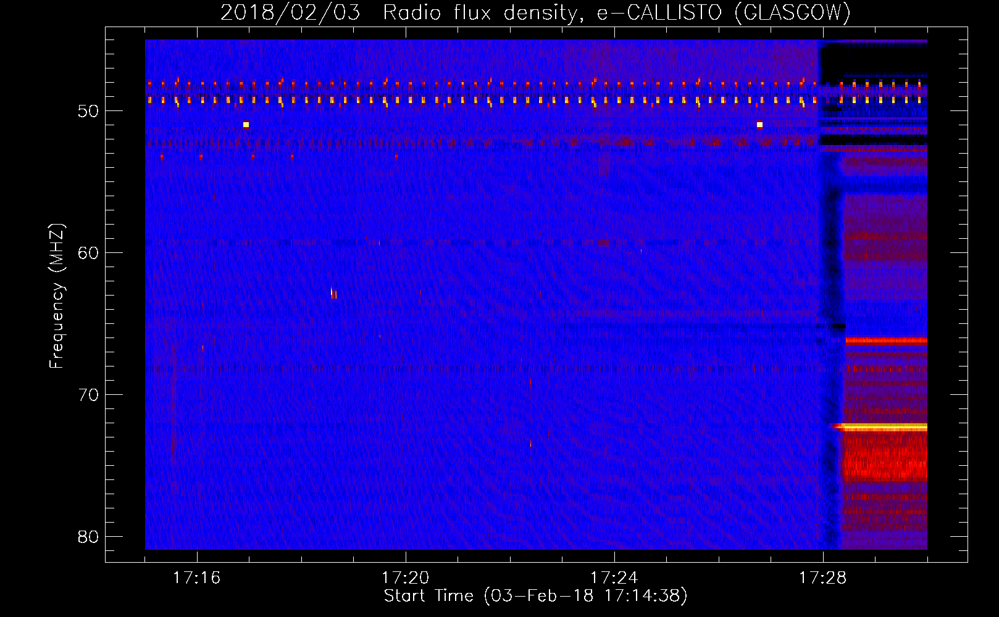
Task: Click the 70 frequency tick label
Action: 88,395
